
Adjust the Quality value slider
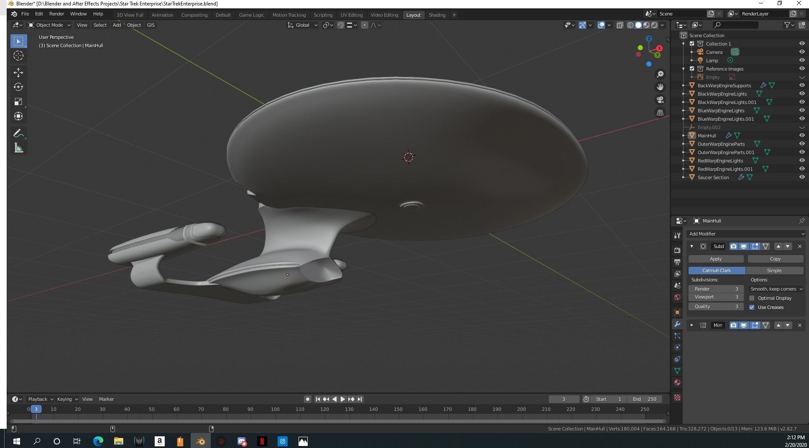tap(716, 306)
